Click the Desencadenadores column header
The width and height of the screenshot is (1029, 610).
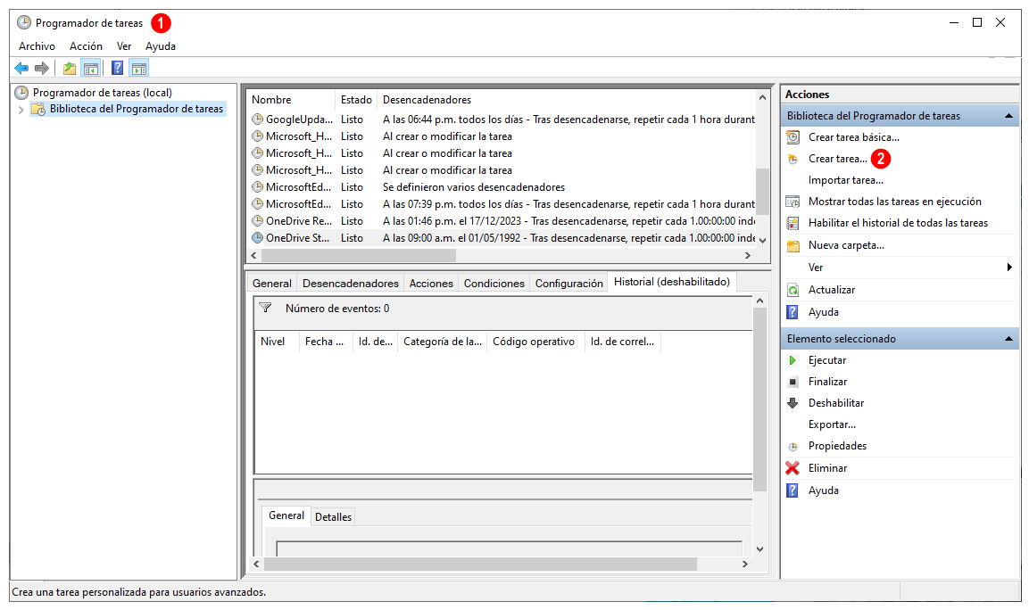click(567, 100)
